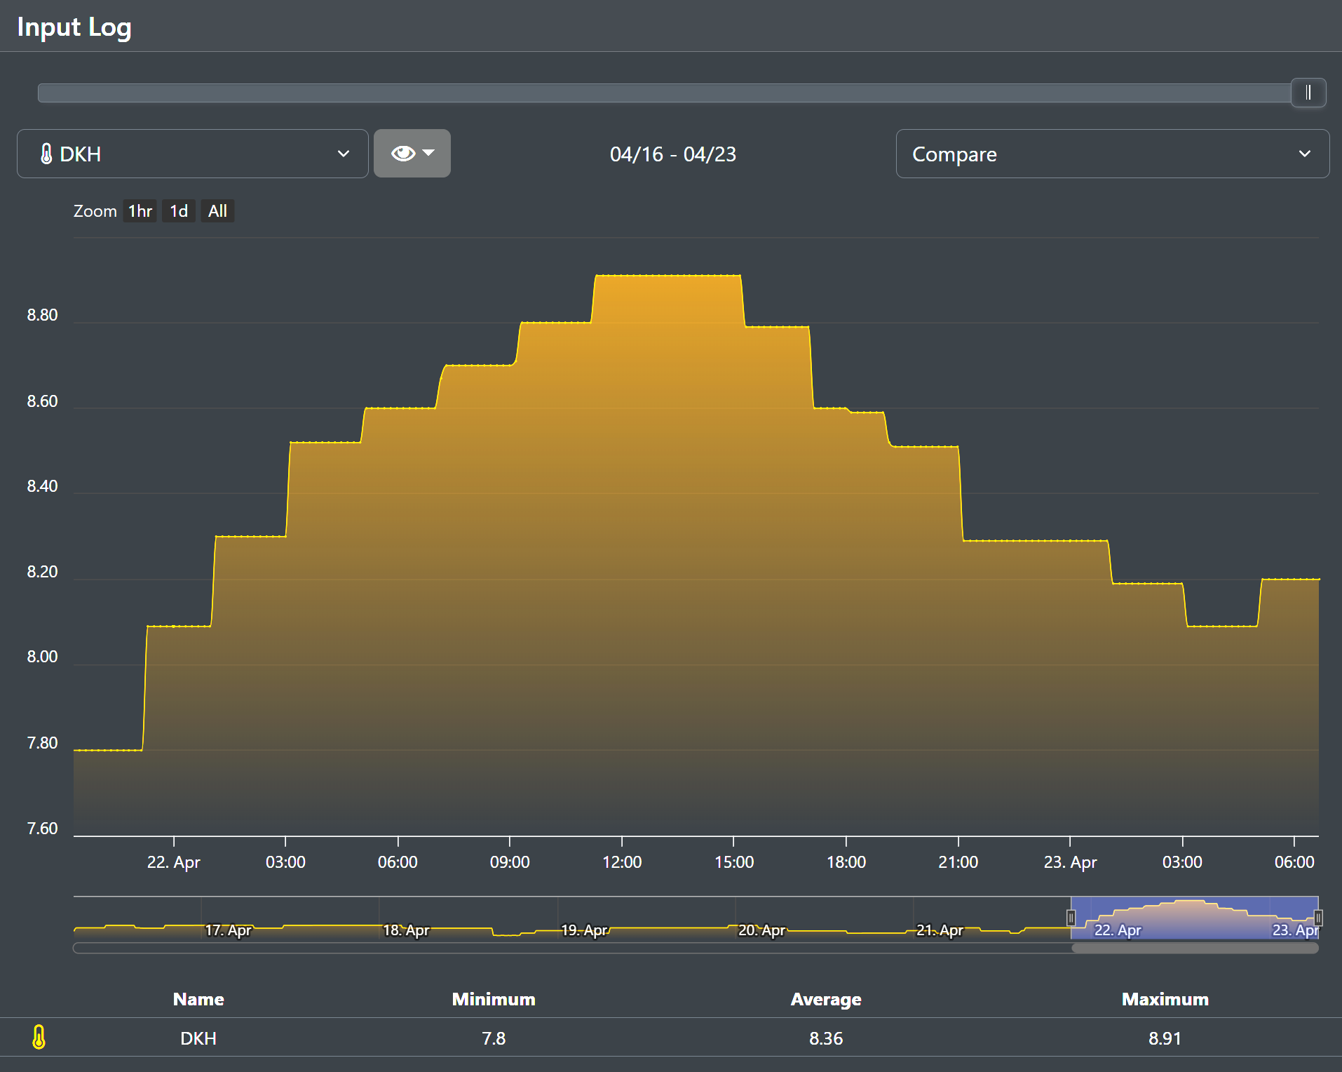Toggle the eye visibility button
Screen dimensions: 1342x1072
coord(403,154)
